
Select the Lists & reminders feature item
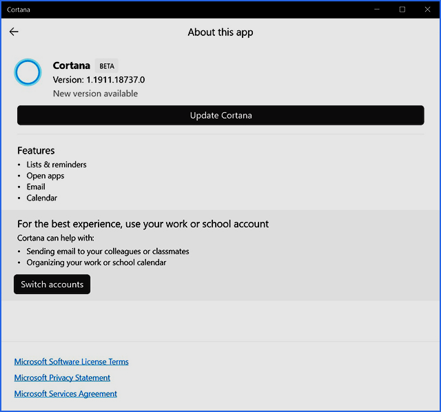pyautogui.click(x=57, y=165)
